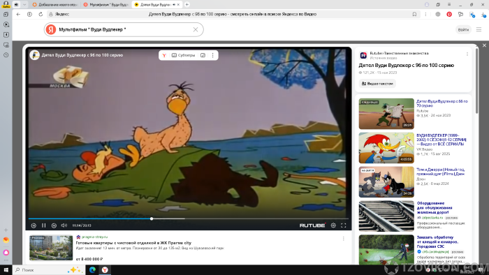Enter fullscreen mode in the video player
This screenshot has height=275, width=489.
344,225
